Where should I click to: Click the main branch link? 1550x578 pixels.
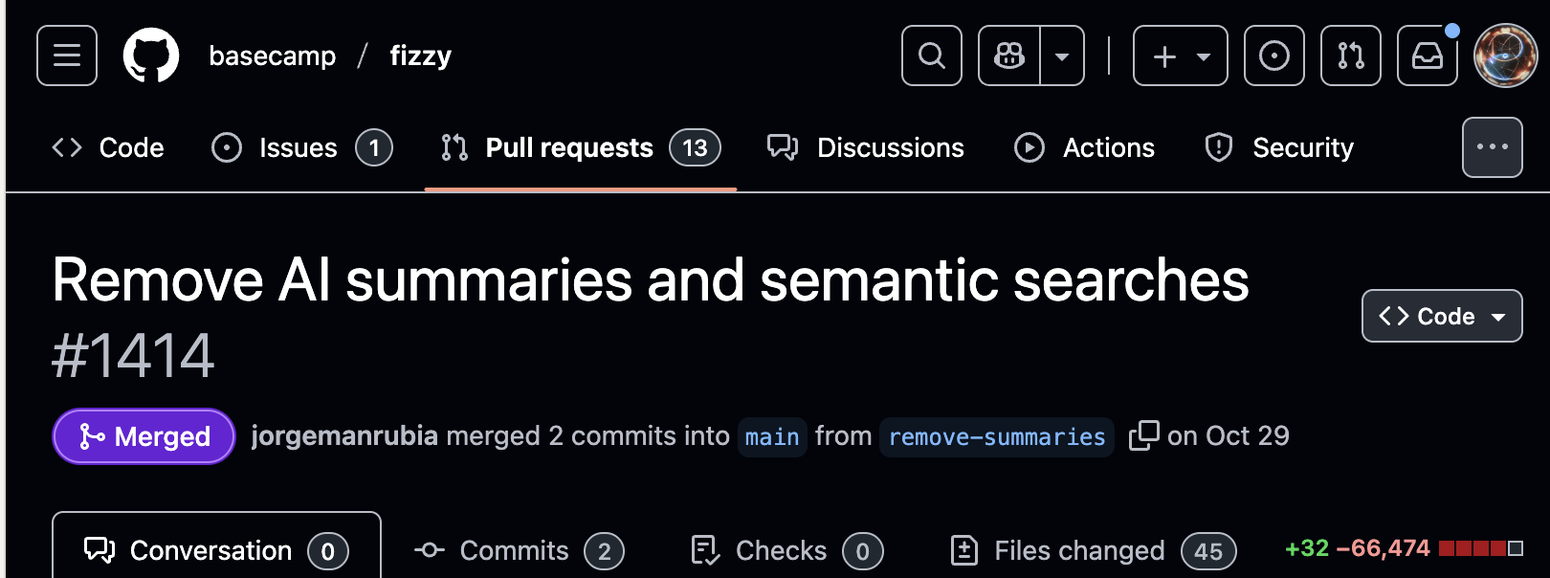772,436
